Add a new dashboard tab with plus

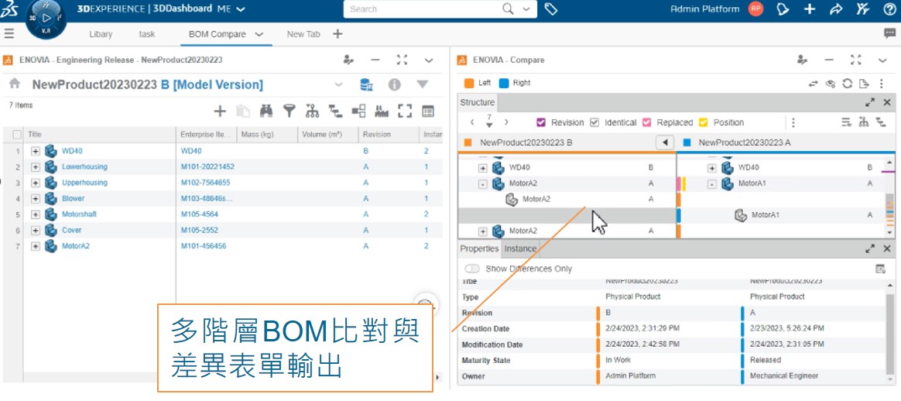point(337,34)
